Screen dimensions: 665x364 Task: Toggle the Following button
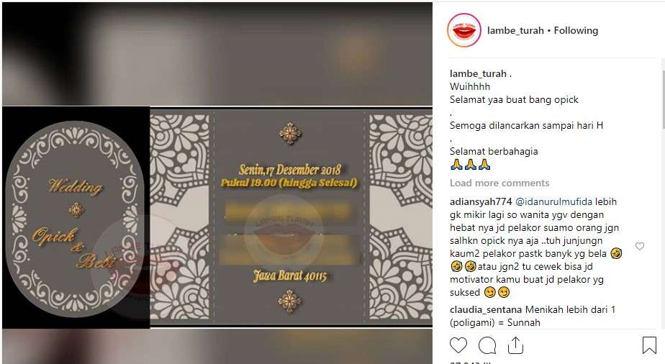pyautogui.click(x=576, y=30)
